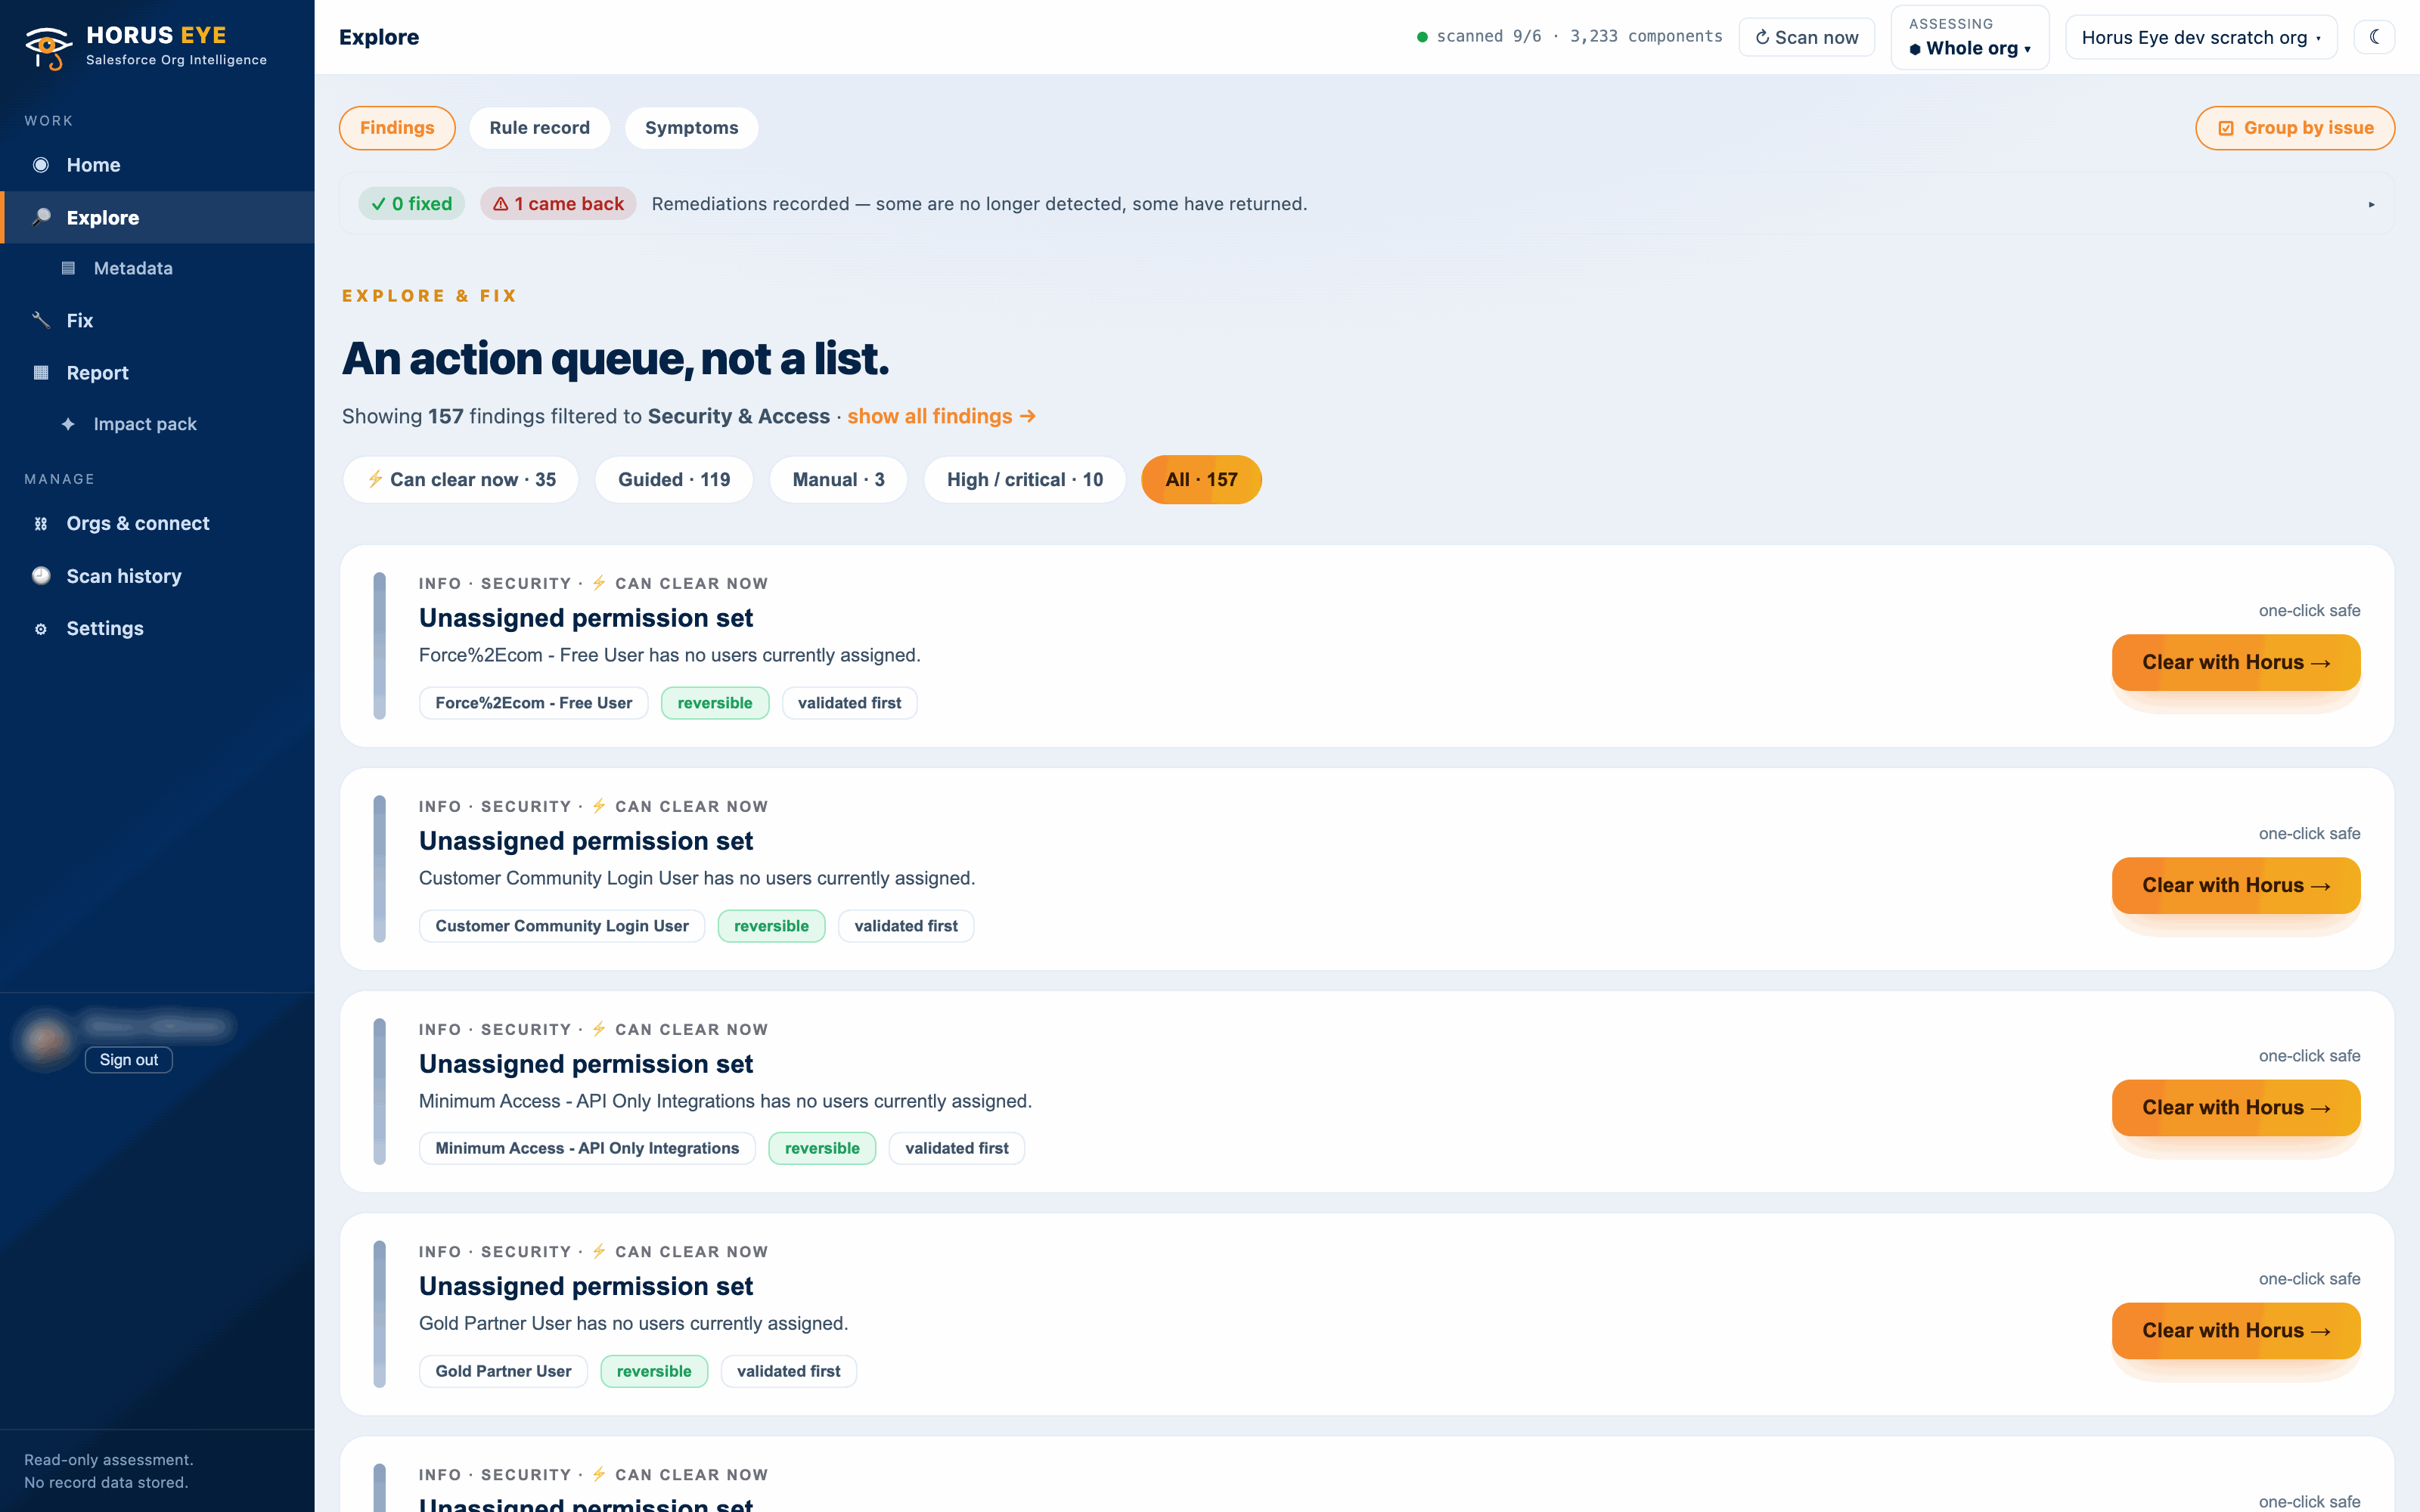Filter by High / critical · 10
Screen dimensions: 2420x1512
(x=1025, y=479)
